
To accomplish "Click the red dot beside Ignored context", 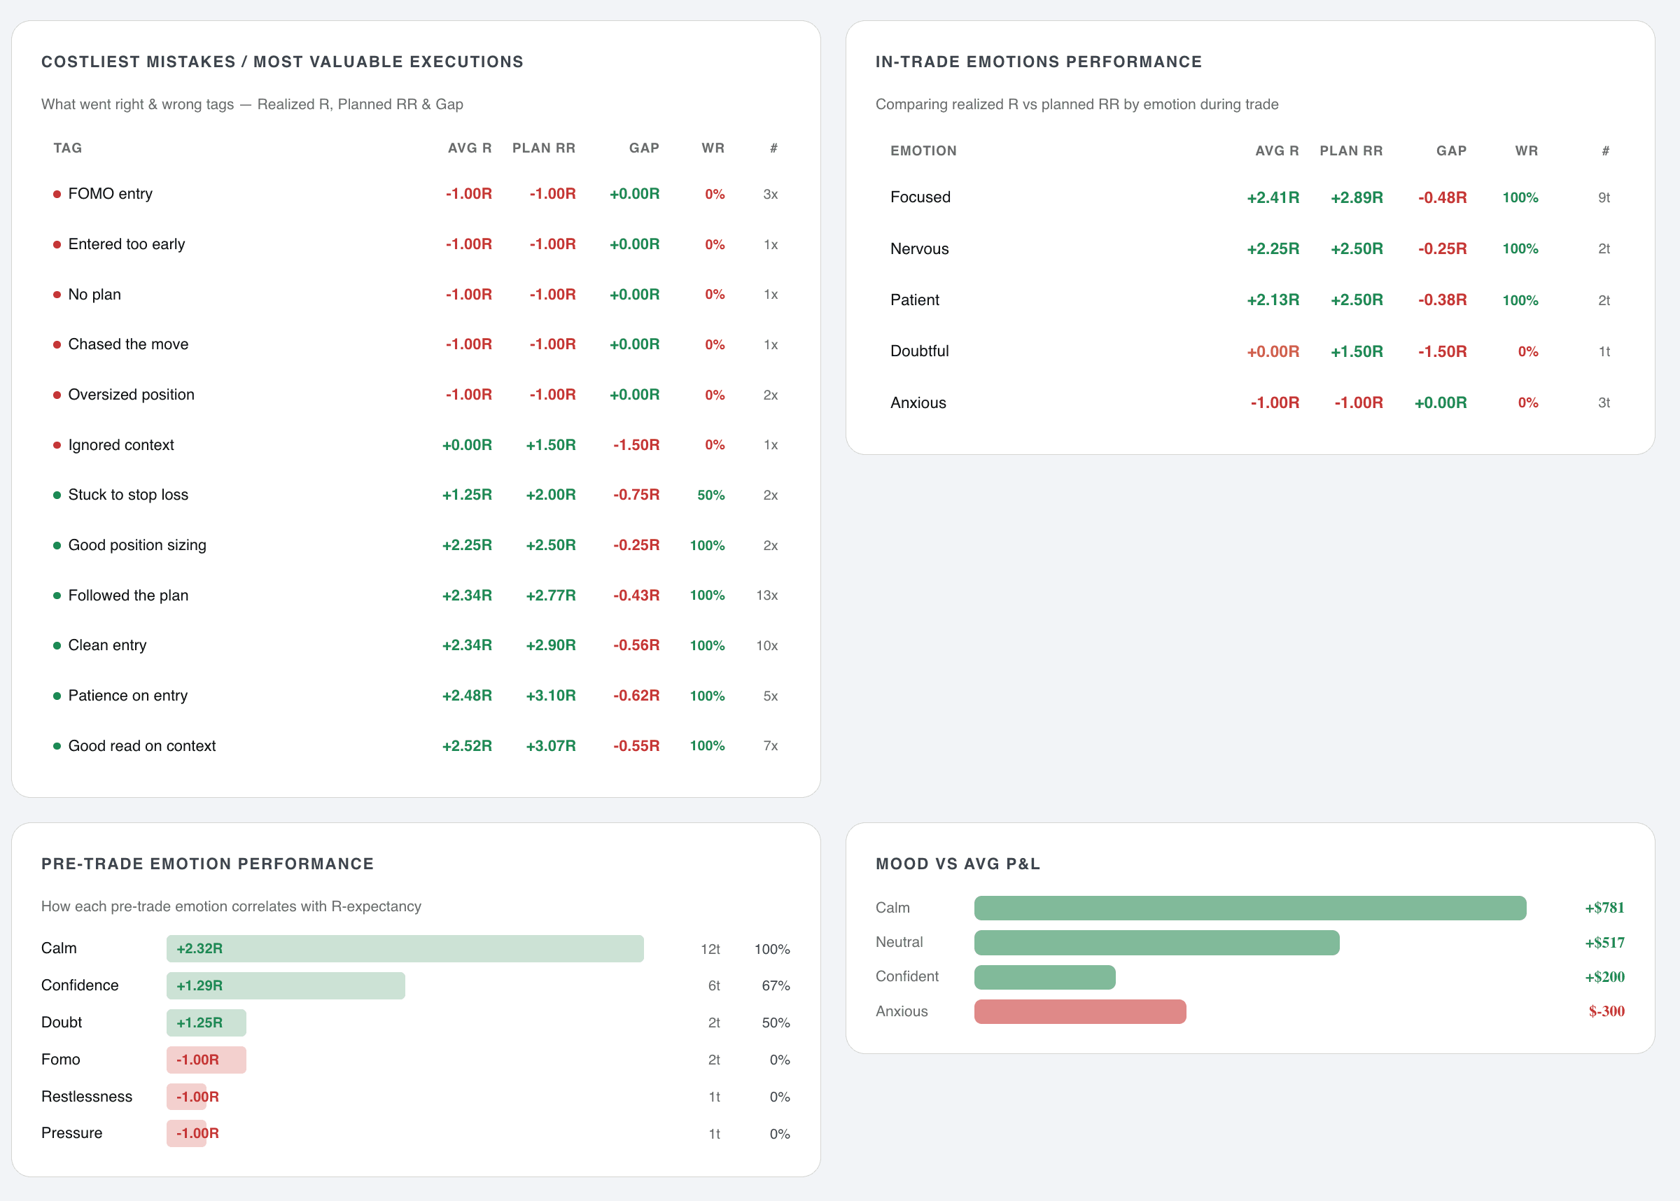I will click(57, 444).
